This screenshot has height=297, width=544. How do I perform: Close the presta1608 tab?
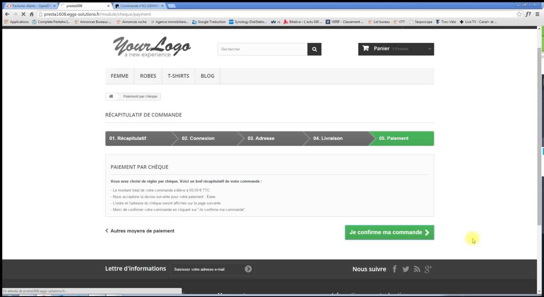click(x=108, y=6)
